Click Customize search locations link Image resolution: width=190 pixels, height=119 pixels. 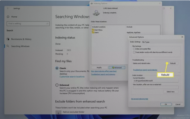point(72,77)
